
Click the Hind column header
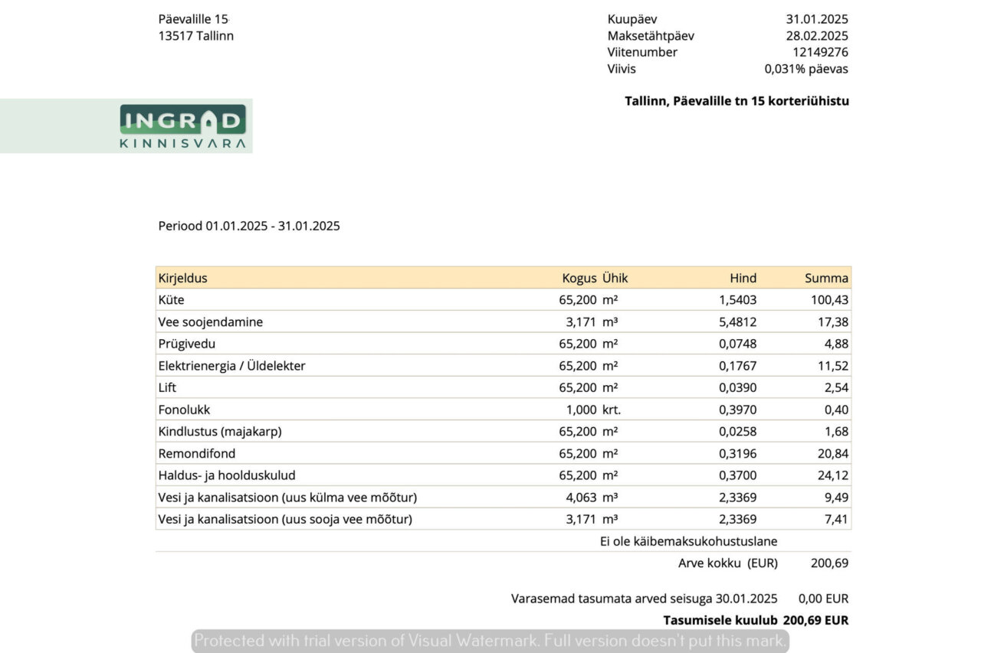tap(743, 278)
